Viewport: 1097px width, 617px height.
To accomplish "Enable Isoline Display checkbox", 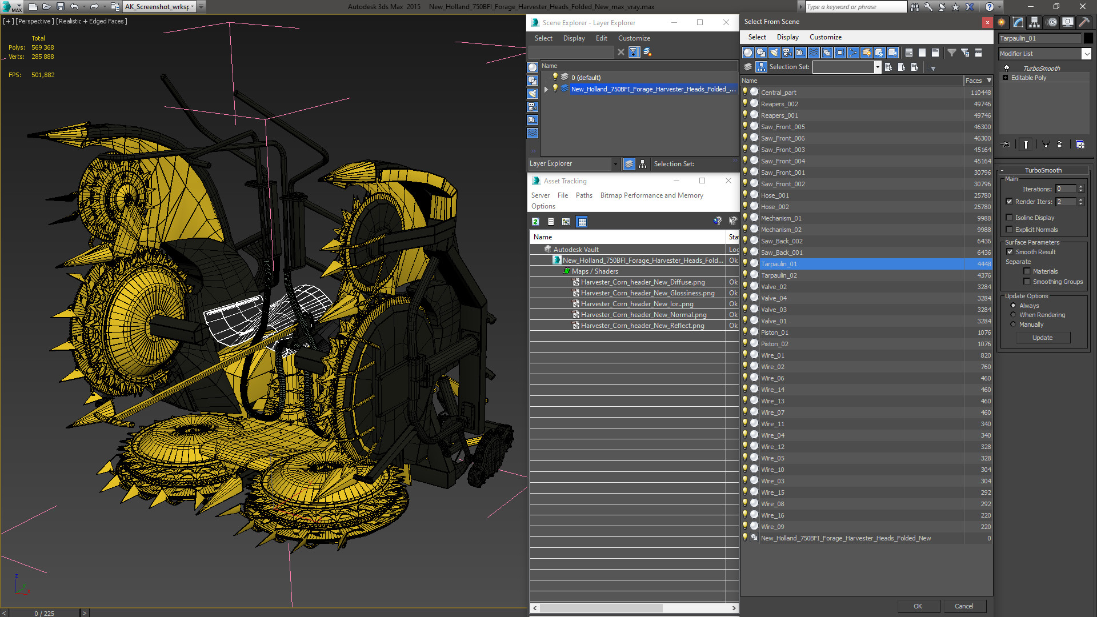I will click(1010, 218).
